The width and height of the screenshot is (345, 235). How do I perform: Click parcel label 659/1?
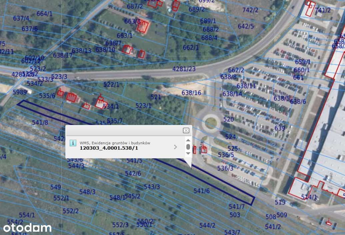(303, 62)
